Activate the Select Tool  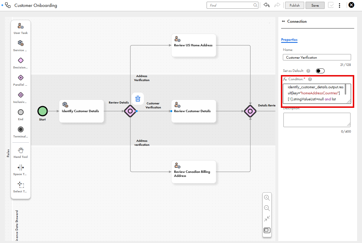coord(20,185)
